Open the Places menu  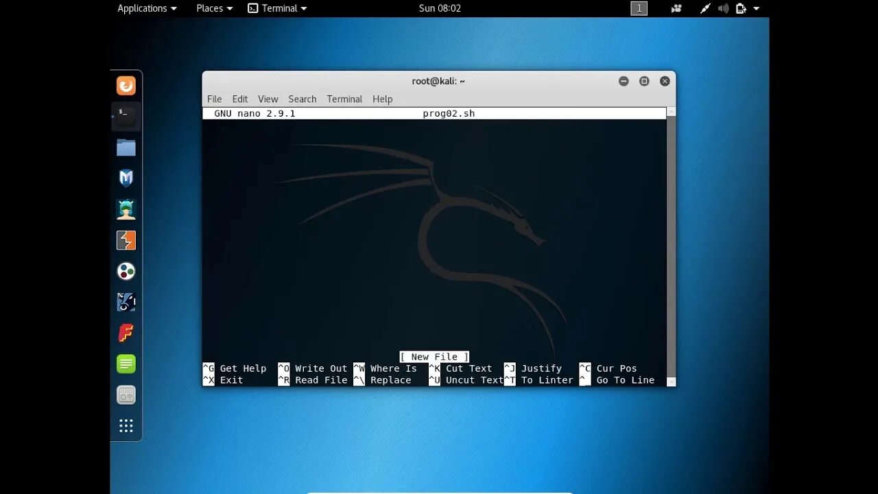click(214, 8)
